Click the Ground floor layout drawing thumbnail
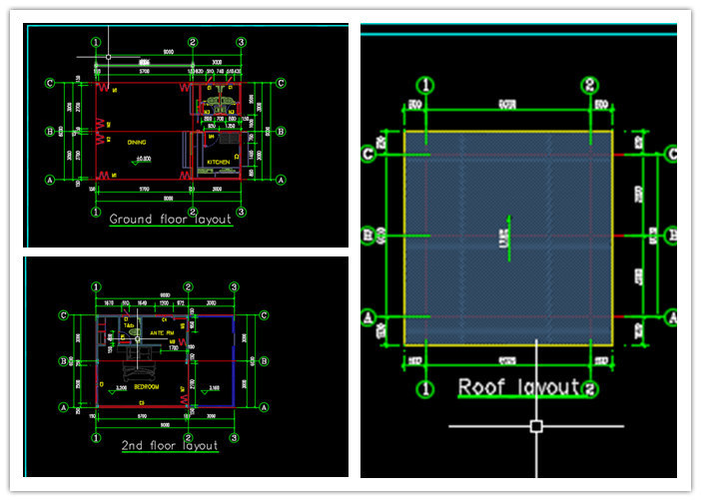Screen dimensions: 701x501 click(186, 134)
